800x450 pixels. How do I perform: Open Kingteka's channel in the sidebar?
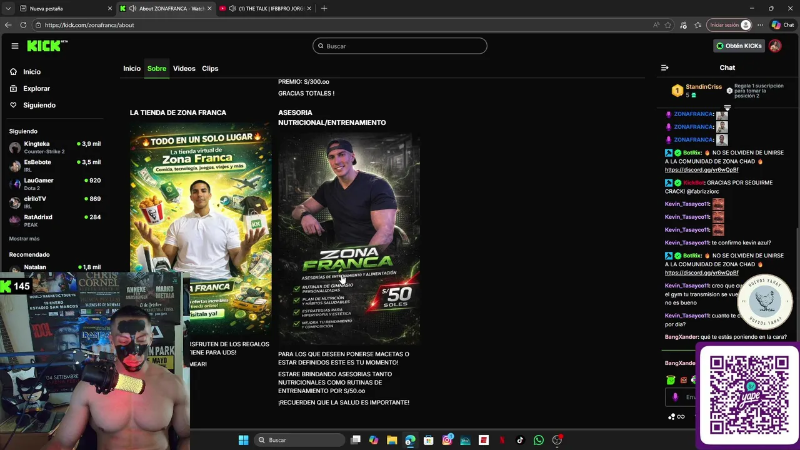(55, 147)
